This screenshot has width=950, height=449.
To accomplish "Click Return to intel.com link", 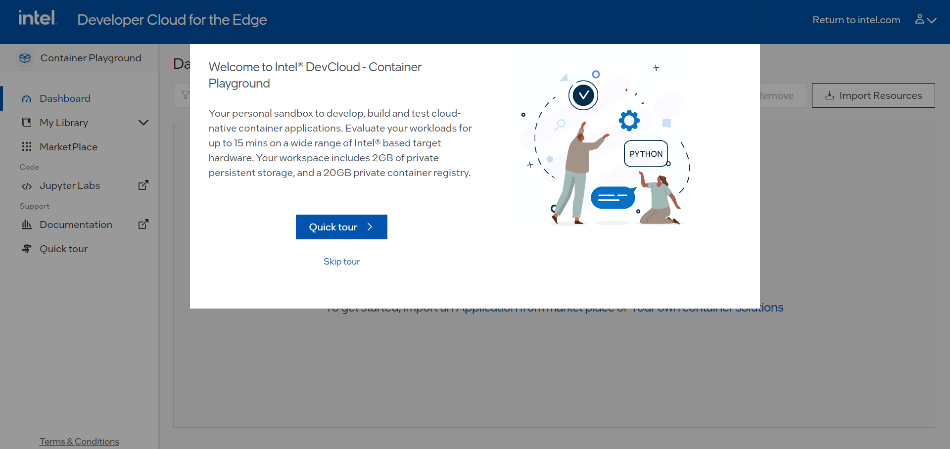I will pos(856,20).
